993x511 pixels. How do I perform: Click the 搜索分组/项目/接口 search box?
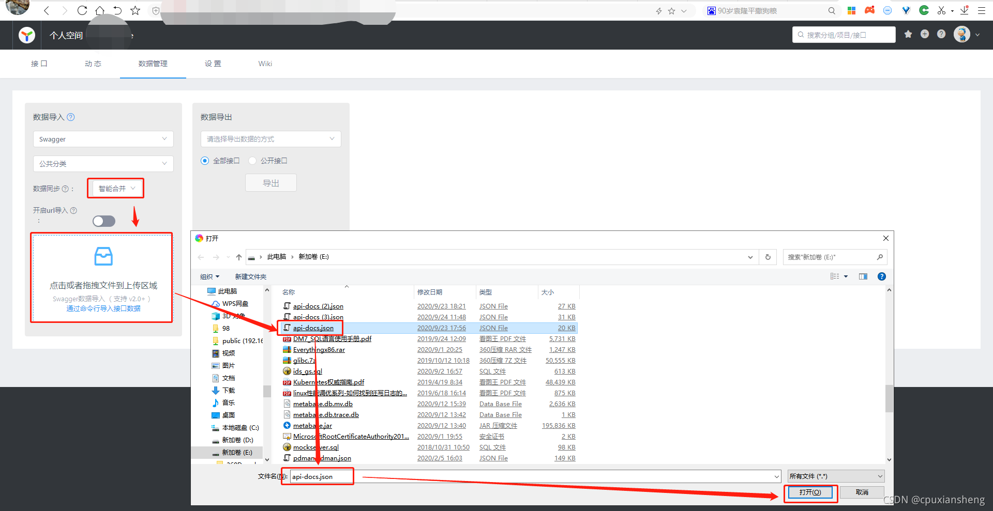coord(844,35)
